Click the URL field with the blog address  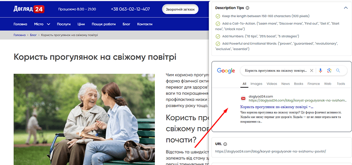tap(270, 151)
